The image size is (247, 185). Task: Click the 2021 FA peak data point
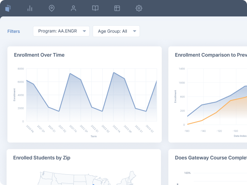[x=70, y=74]
